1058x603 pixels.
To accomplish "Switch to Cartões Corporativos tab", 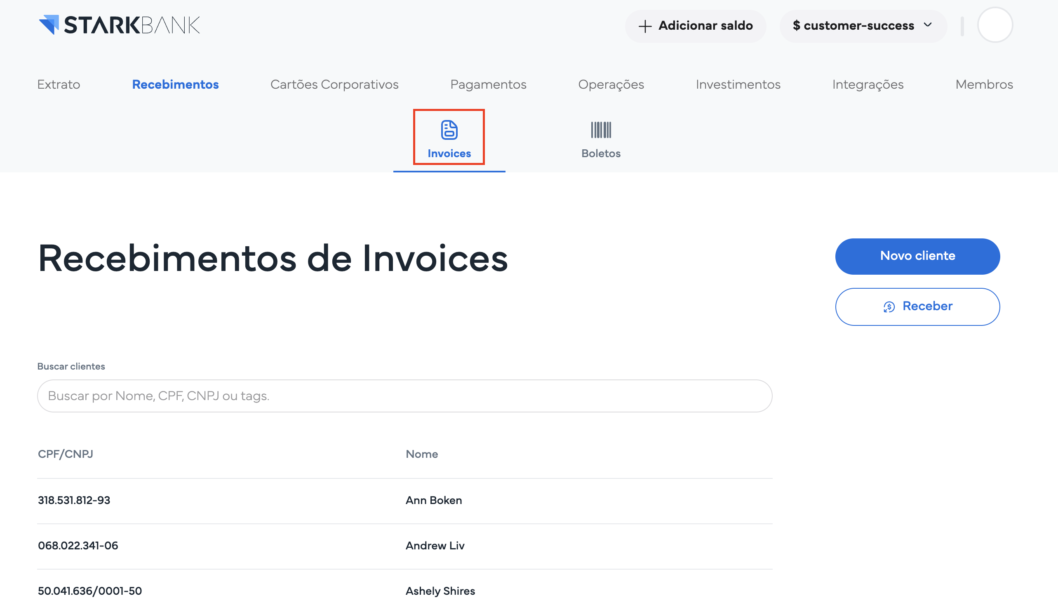I will 334,85.
